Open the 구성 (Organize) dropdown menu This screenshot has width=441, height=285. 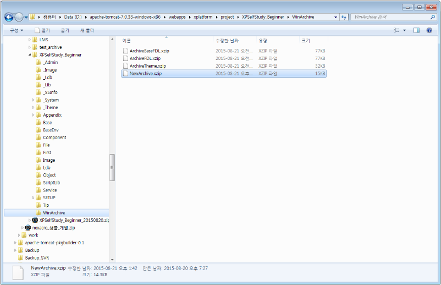pos(16,30)
